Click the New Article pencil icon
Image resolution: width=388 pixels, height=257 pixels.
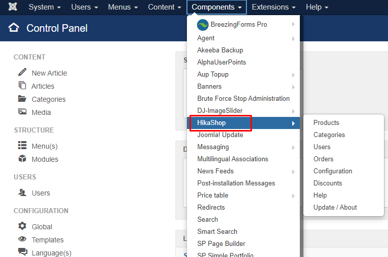(x=22, y=72)
